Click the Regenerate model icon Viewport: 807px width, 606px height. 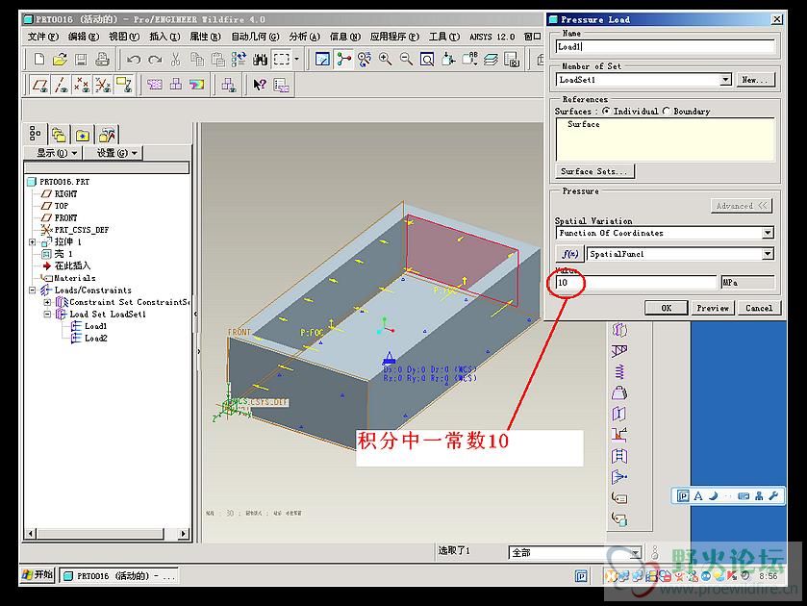239,60
